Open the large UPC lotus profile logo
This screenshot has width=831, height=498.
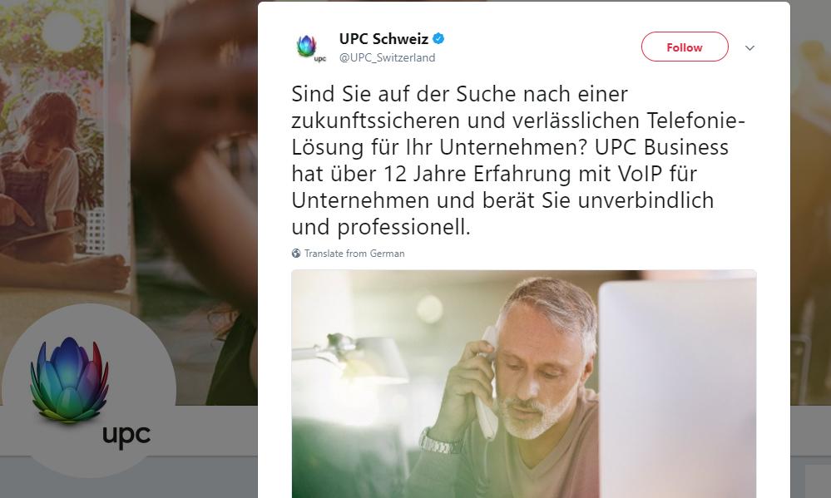click(69, 379)
